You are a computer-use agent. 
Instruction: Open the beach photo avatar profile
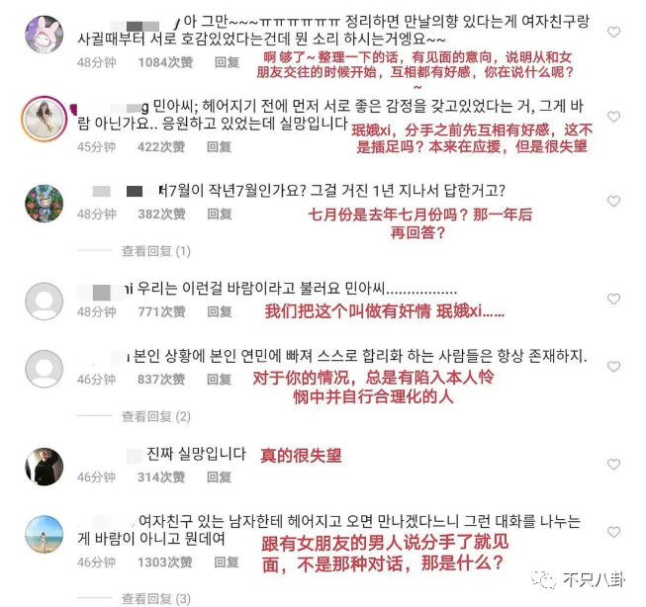45,534
